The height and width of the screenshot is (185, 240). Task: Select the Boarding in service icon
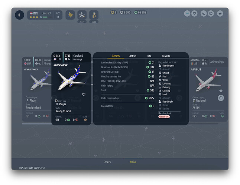click(160, 102)
